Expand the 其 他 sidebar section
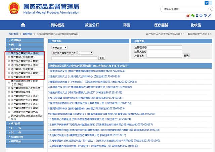Screen dimensions: 215x152 pyautogui.click(x=25, y=132)
